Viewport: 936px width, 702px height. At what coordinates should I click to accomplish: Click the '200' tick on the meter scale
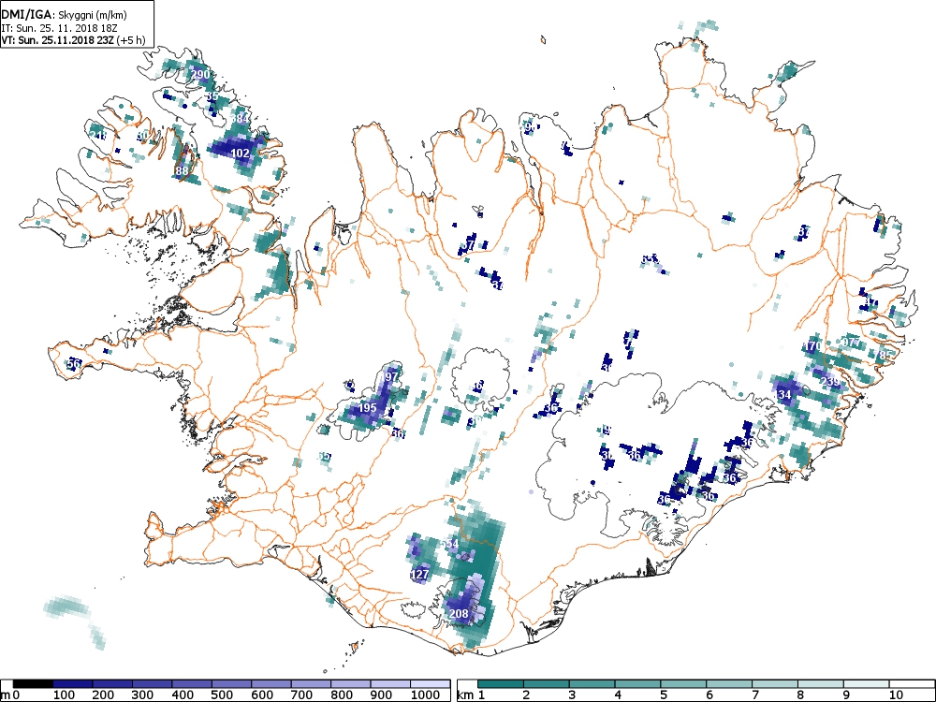click(x=103, y=695)
